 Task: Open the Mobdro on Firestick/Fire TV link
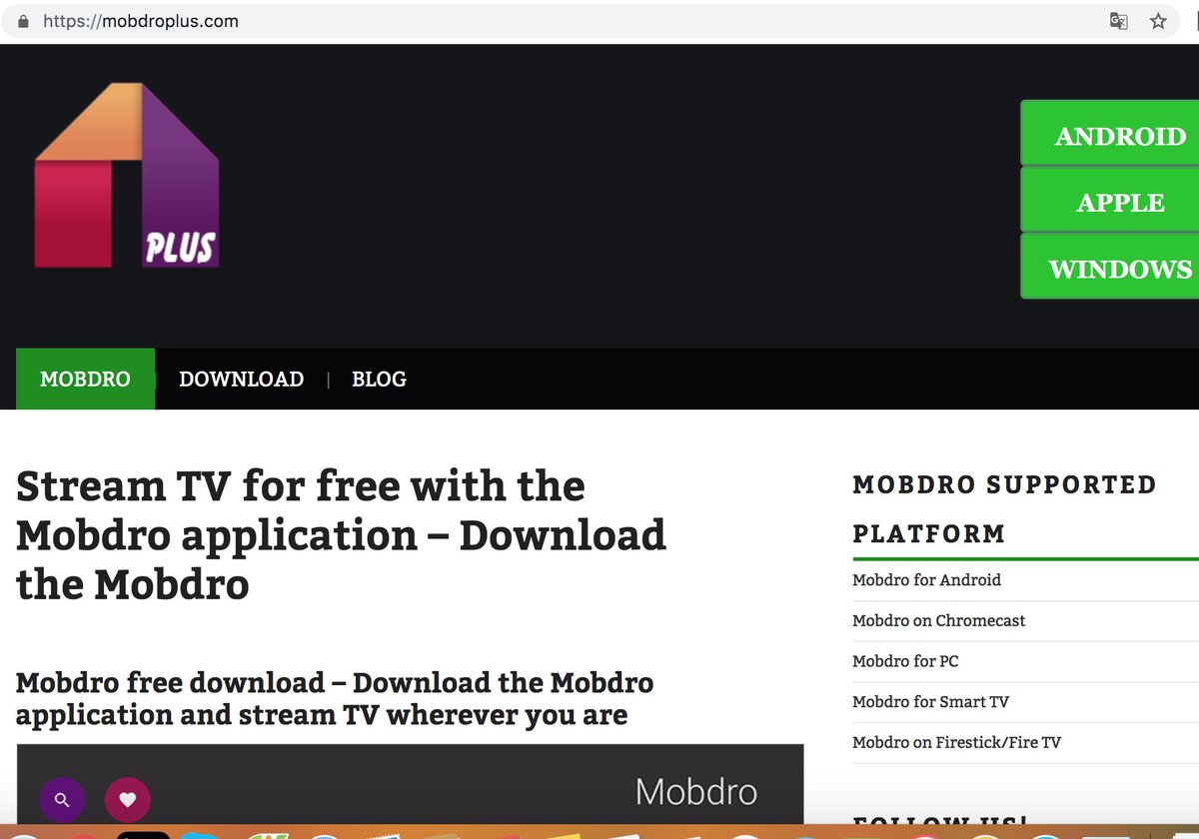point(957,742)
